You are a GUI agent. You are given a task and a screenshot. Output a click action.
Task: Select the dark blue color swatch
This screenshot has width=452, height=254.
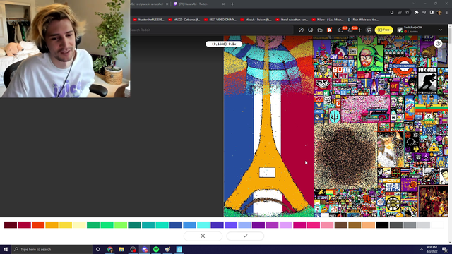coord(176,224)
